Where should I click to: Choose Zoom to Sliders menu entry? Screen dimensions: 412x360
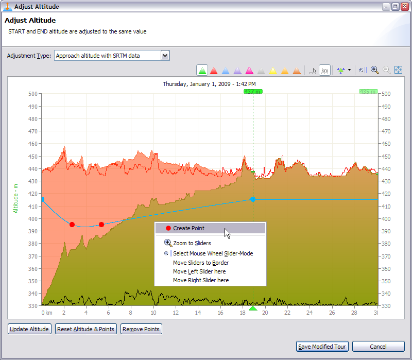(192, 243)
